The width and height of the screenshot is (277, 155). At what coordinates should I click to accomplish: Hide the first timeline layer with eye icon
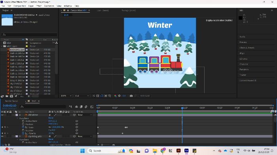[x=2, y=115]
